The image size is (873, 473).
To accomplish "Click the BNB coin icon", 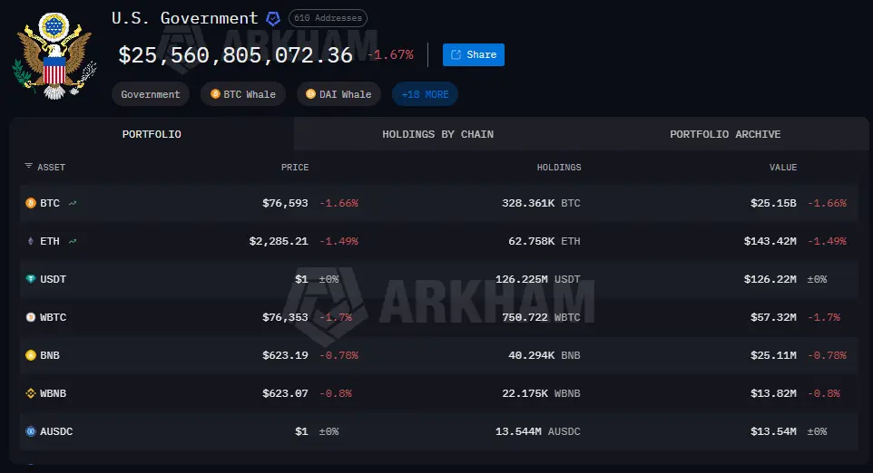I will coord(30,355).
